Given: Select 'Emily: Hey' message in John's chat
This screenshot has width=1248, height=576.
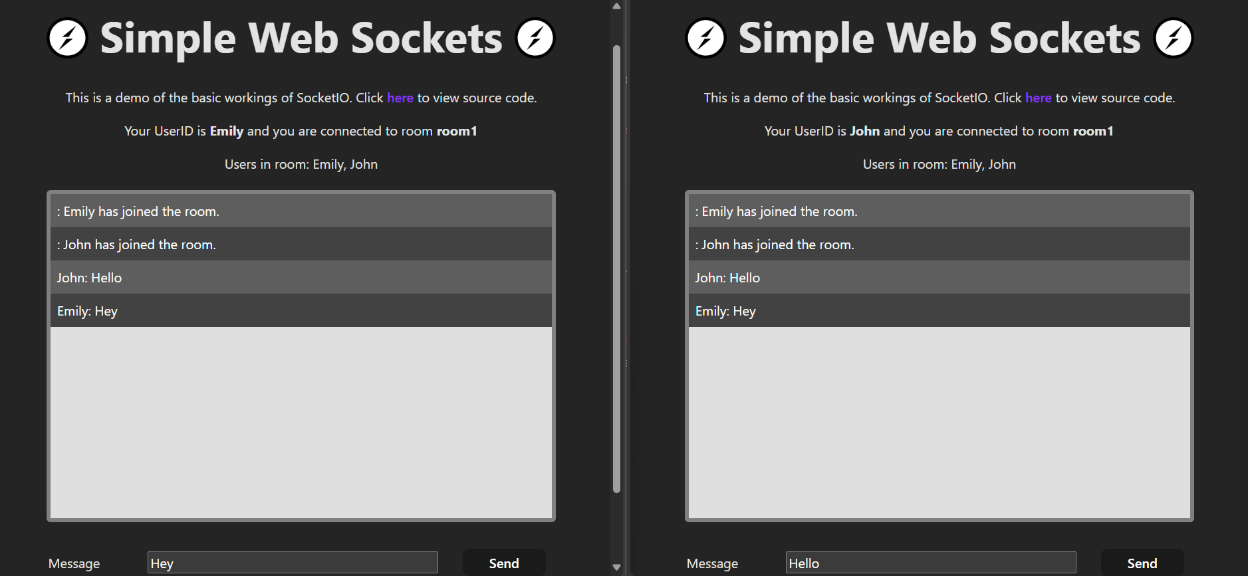Looking at the screenshot, I should pos(939,310).
